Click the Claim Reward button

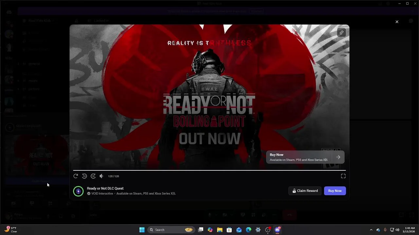click(305, 191)
